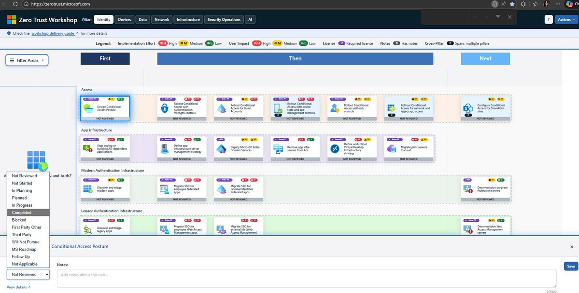This screenshot has width=579, height=293.
Task: Click the Remove app infra servers icon
Action: 278,148
